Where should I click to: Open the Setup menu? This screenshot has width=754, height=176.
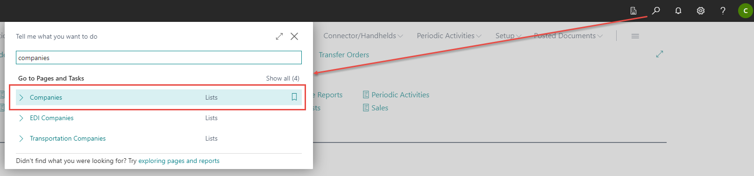point(508,36)
